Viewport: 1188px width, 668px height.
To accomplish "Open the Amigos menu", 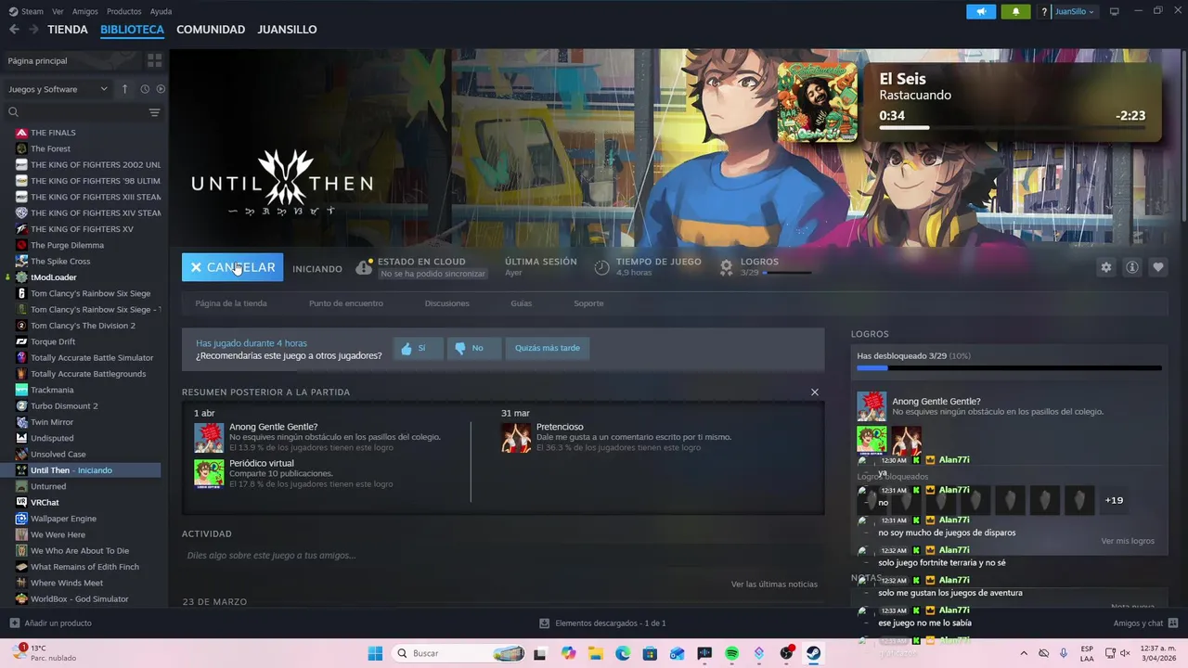I will tap(85, 11).
